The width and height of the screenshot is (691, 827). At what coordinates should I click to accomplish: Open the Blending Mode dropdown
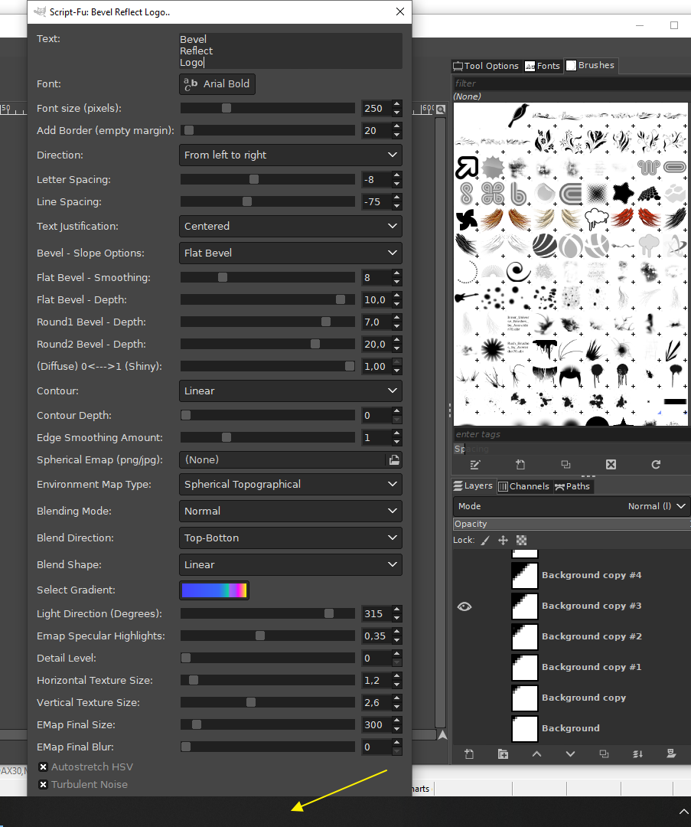tap(291, 511)
